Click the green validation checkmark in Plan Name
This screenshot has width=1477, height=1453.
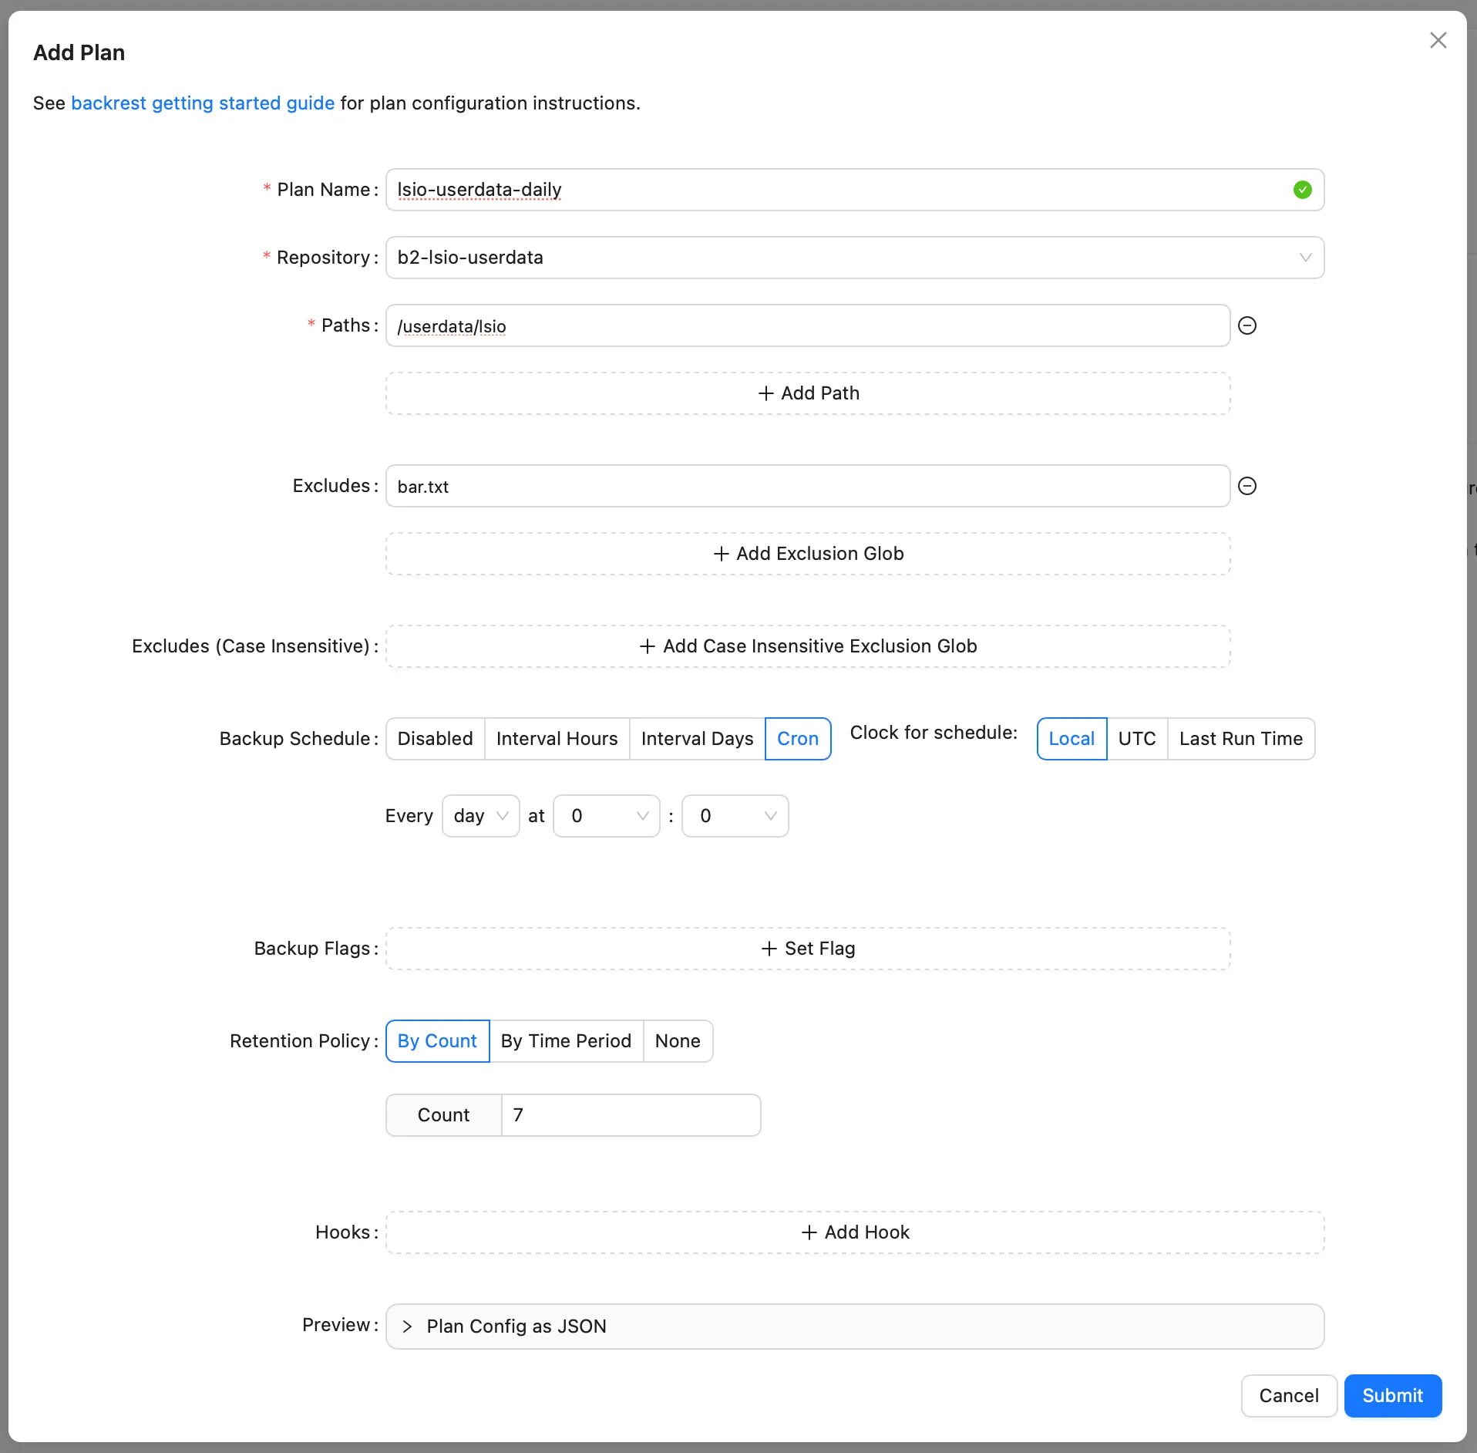pos(1302,190)
